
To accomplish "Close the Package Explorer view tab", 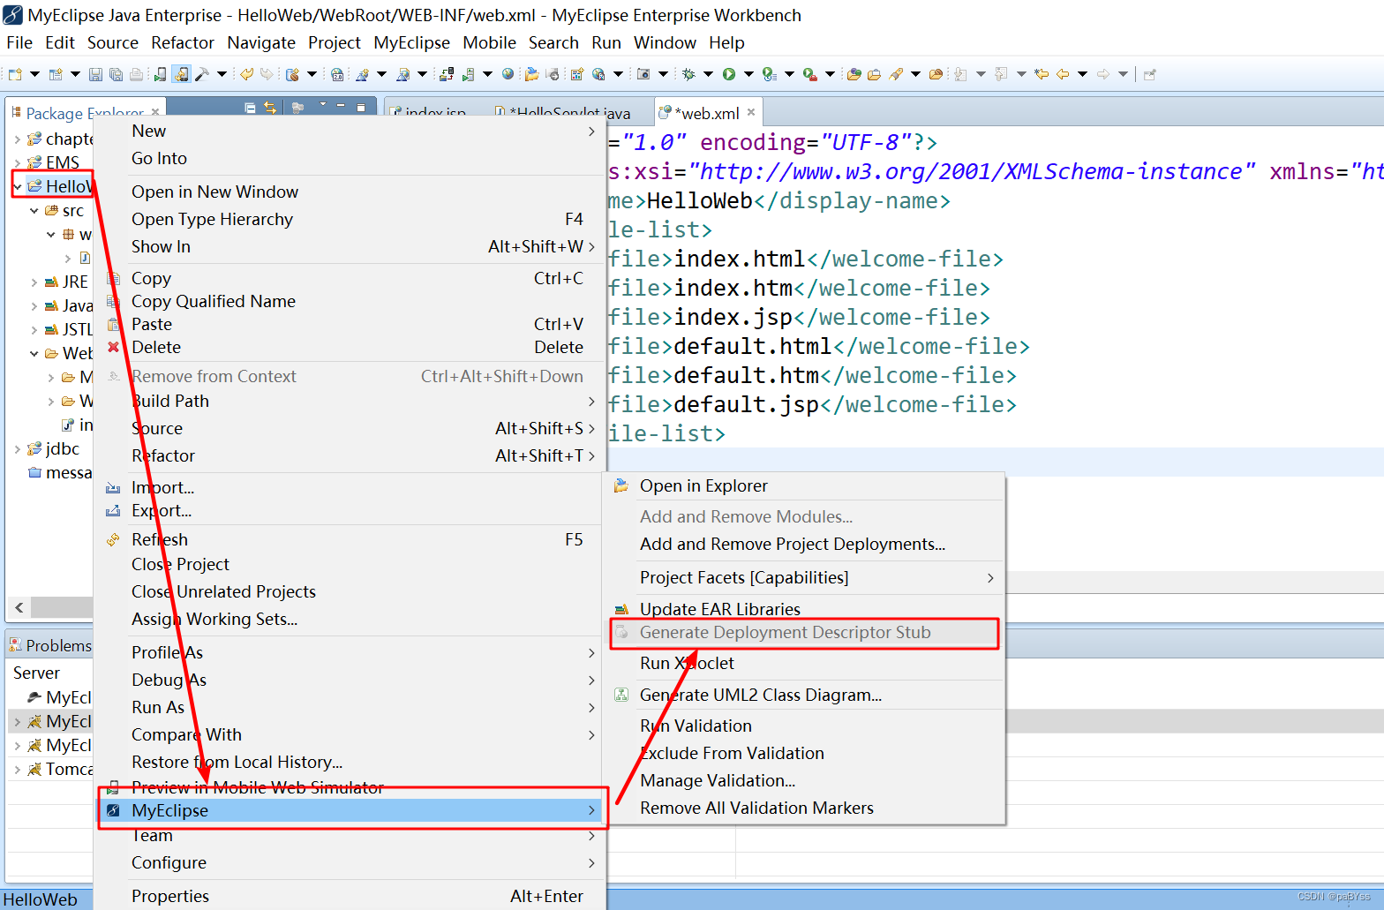I will click(x=155, y=112).
